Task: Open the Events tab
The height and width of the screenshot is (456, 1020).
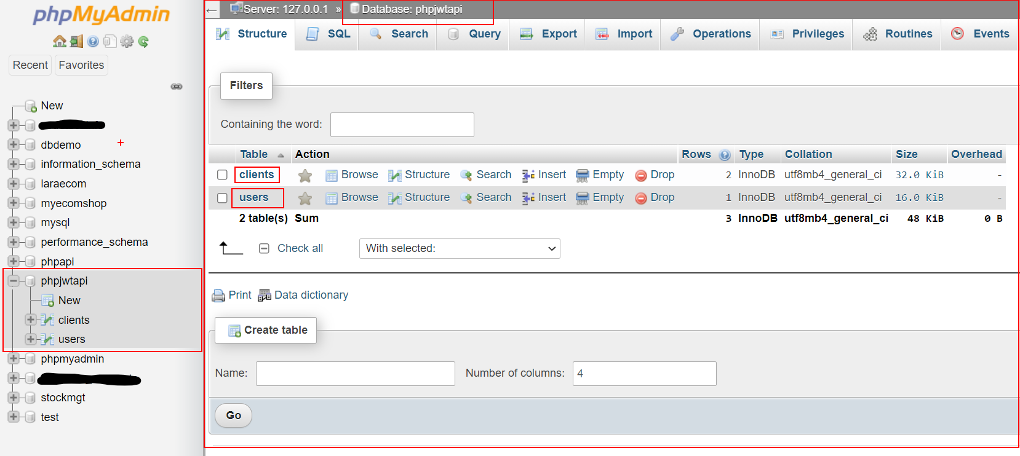Action: [980, 34]
